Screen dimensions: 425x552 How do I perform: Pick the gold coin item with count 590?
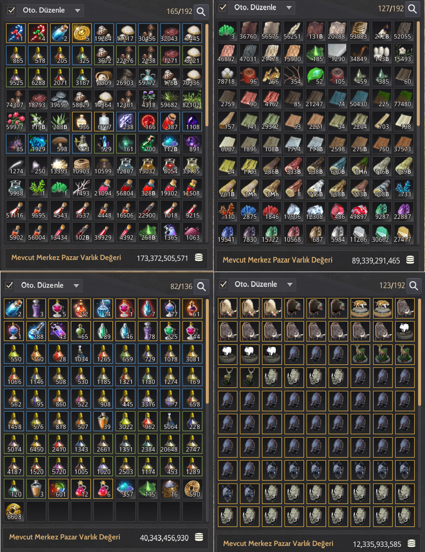pos(192,489)
